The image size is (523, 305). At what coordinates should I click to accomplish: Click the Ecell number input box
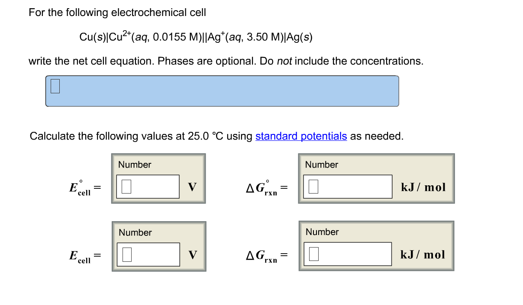coord(148,254)
